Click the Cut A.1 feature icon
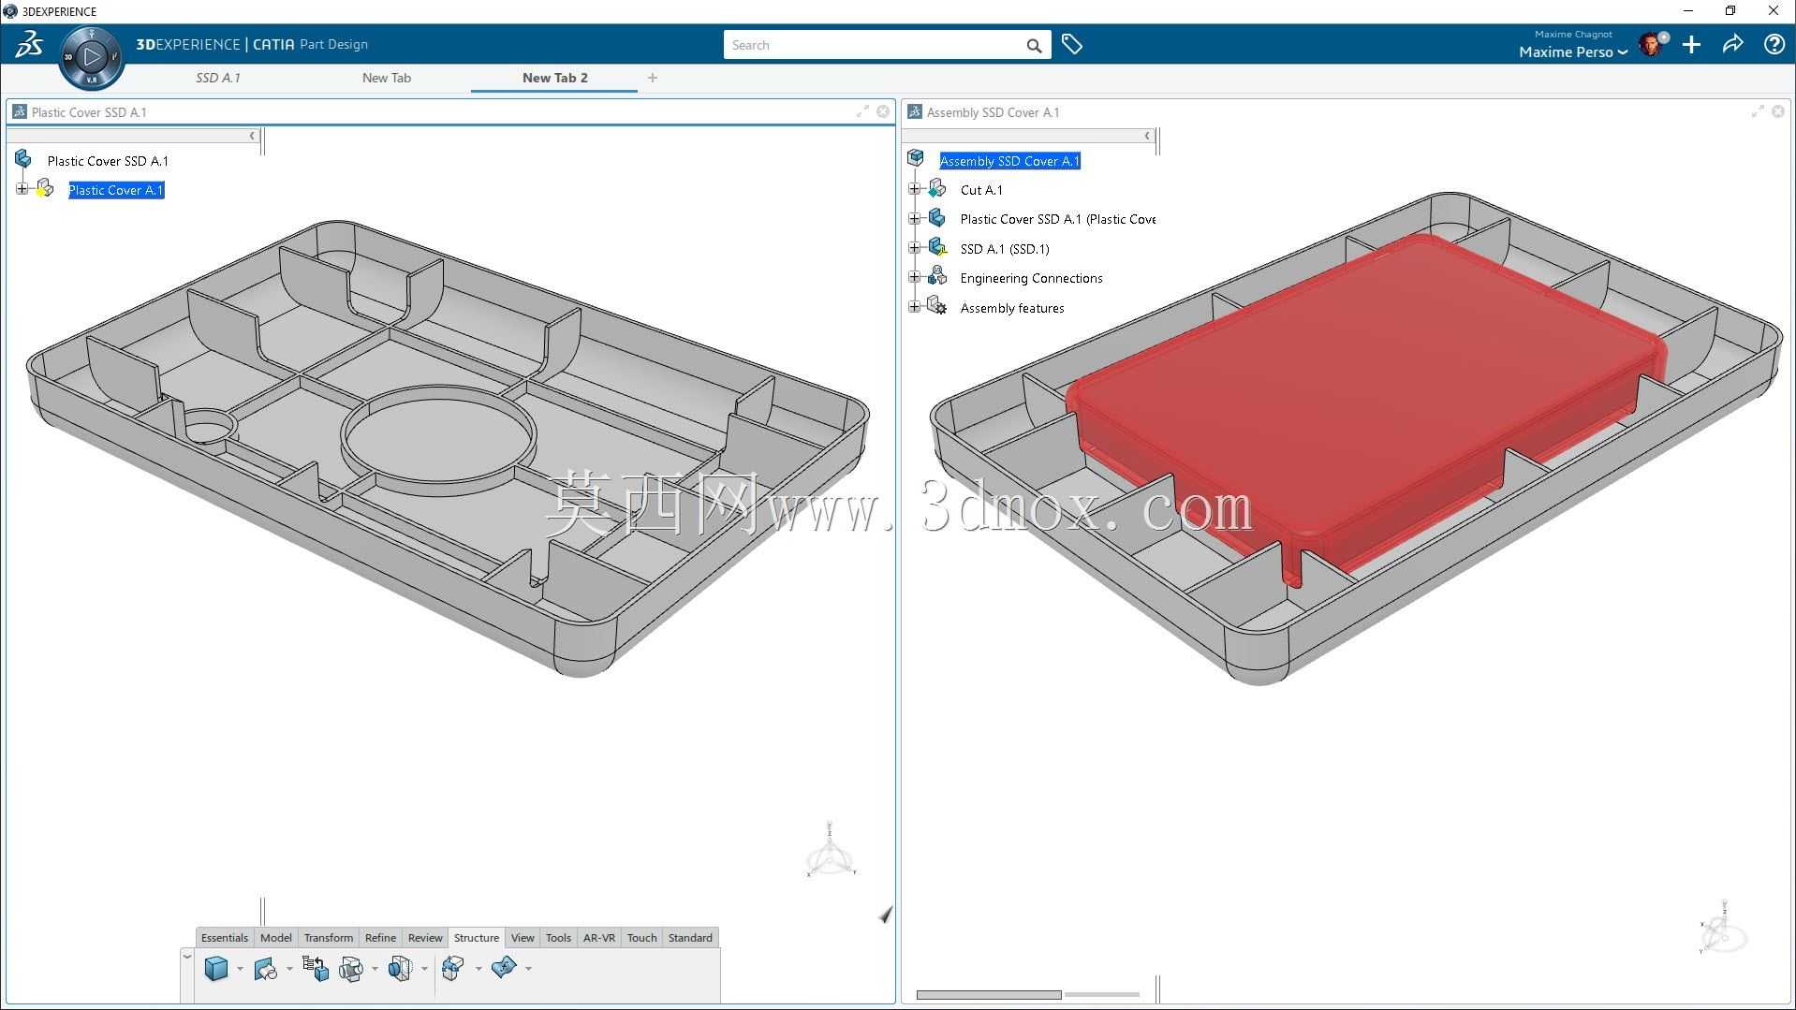 (x=937, y=189)
